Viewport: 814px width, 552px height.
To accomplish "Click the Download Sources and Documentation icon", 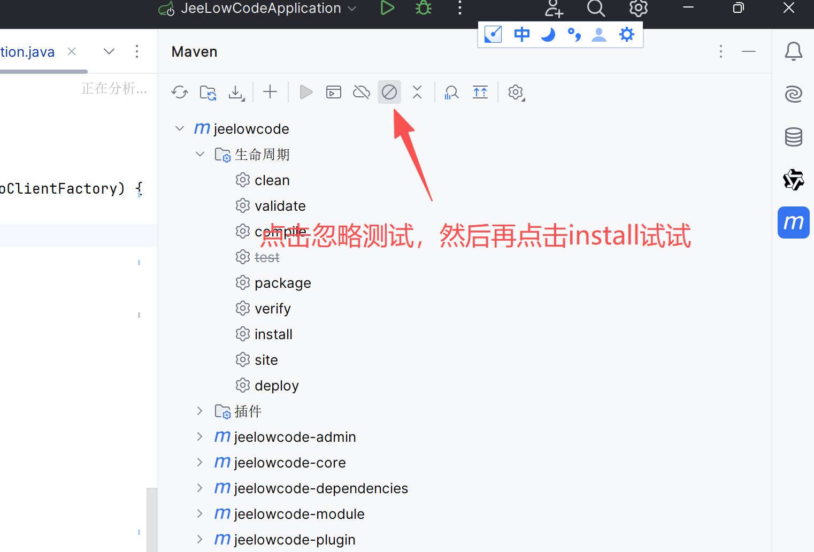I will [x=236, y=92].
